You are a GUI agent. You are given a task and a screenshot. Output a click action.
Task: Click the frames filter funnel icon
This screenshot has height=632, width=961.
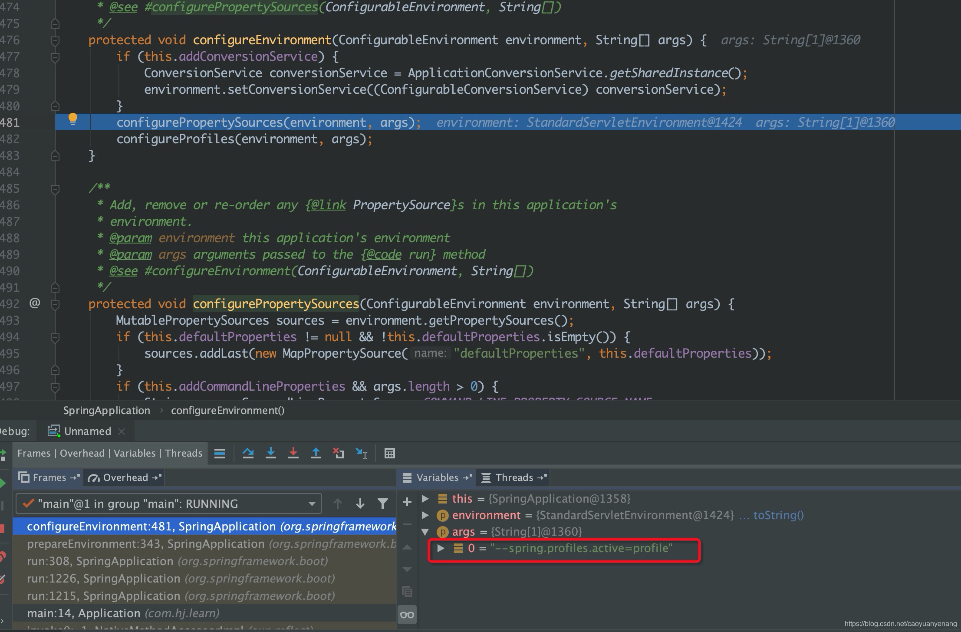382,504
